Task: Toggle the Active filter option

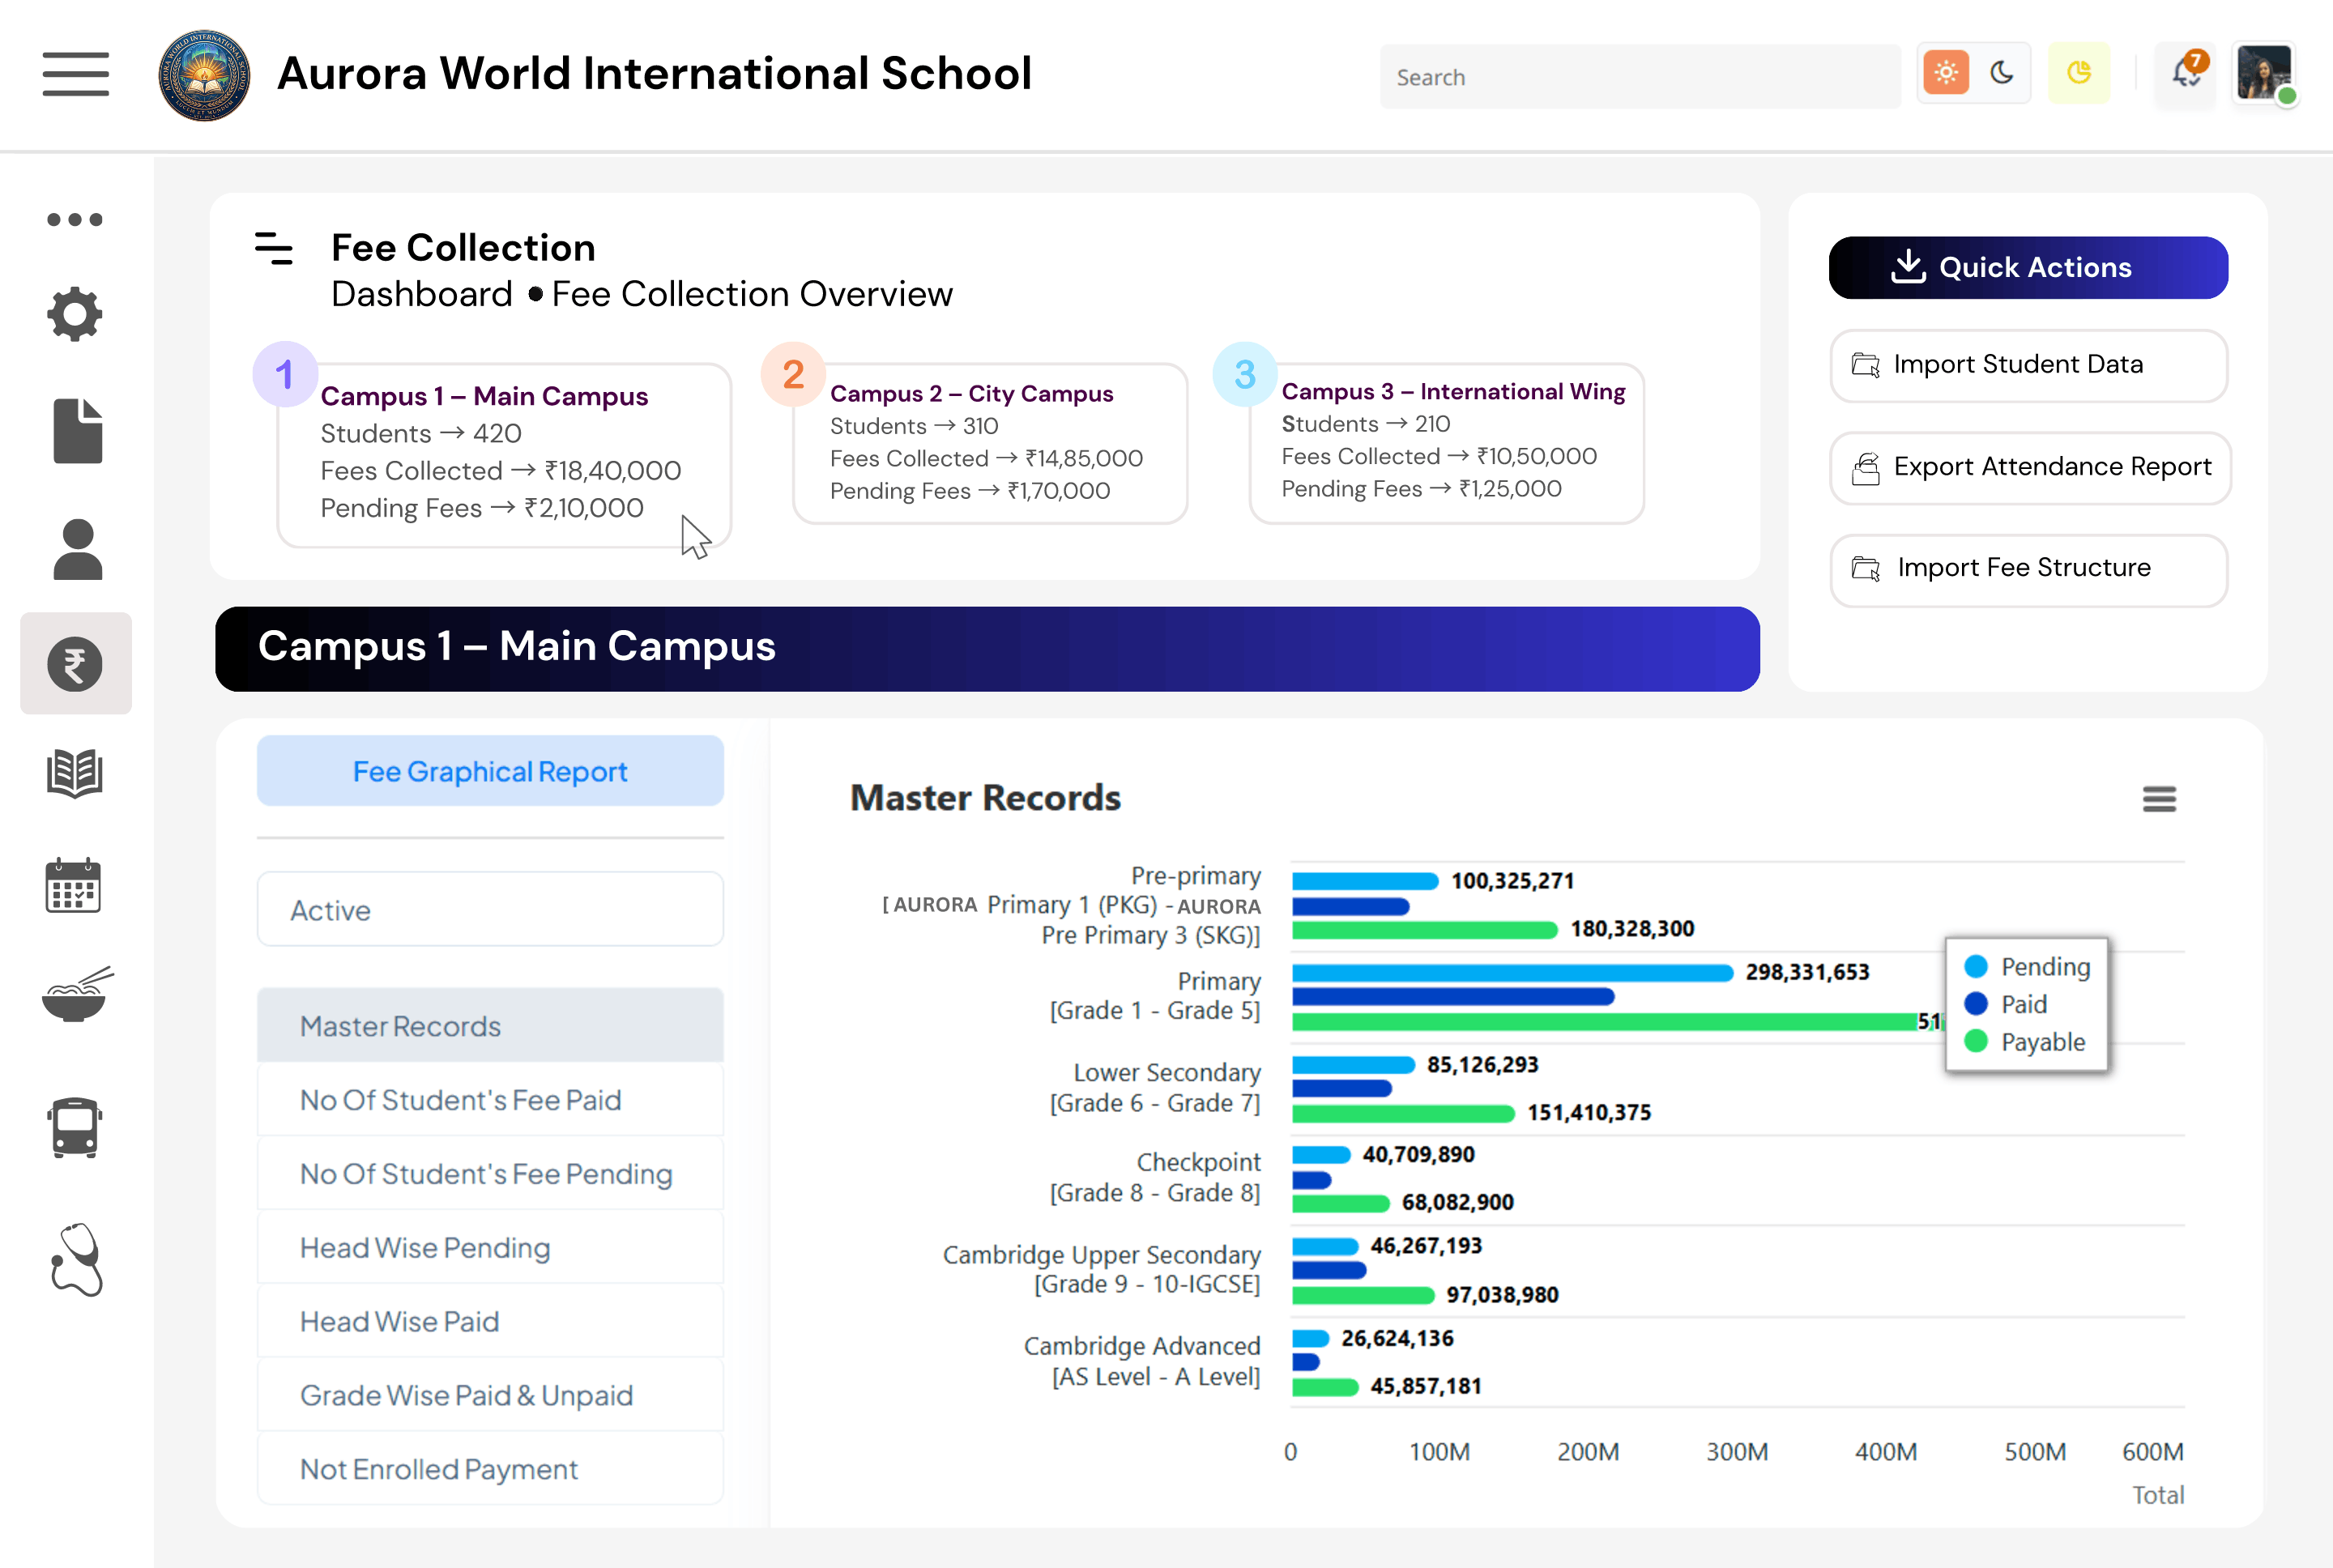Action: click(490, 909)
